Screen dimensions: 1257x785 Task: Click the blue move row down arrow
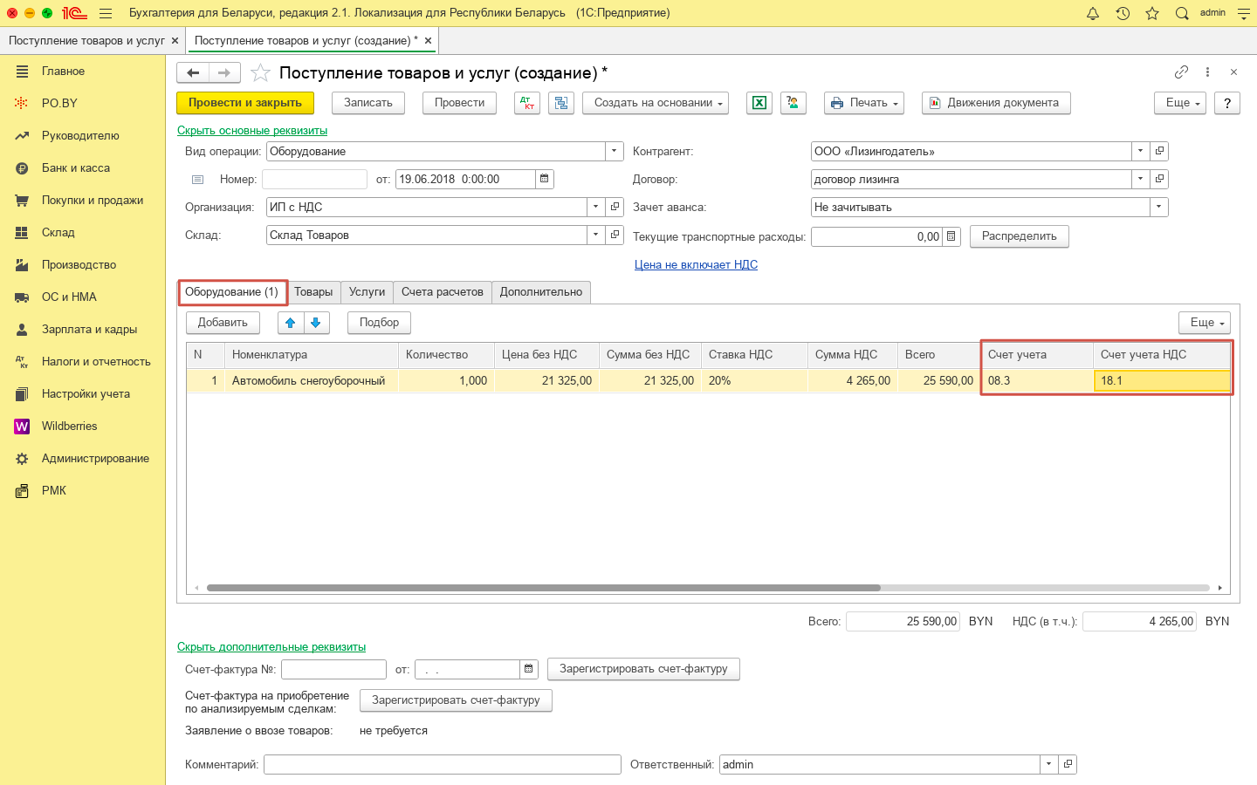[x=316, y=323]
